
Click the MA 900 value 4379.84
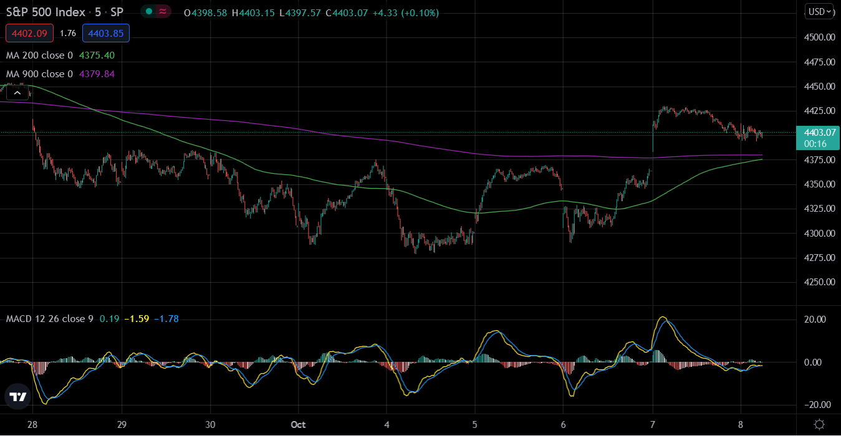[x=97, y=73]
